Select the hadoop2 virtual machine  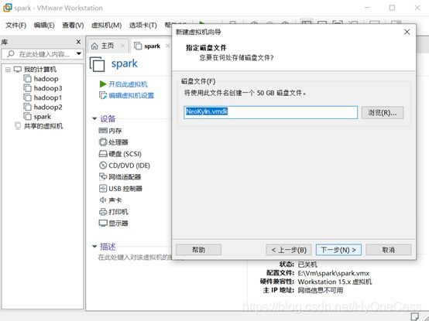coord(48,107)
